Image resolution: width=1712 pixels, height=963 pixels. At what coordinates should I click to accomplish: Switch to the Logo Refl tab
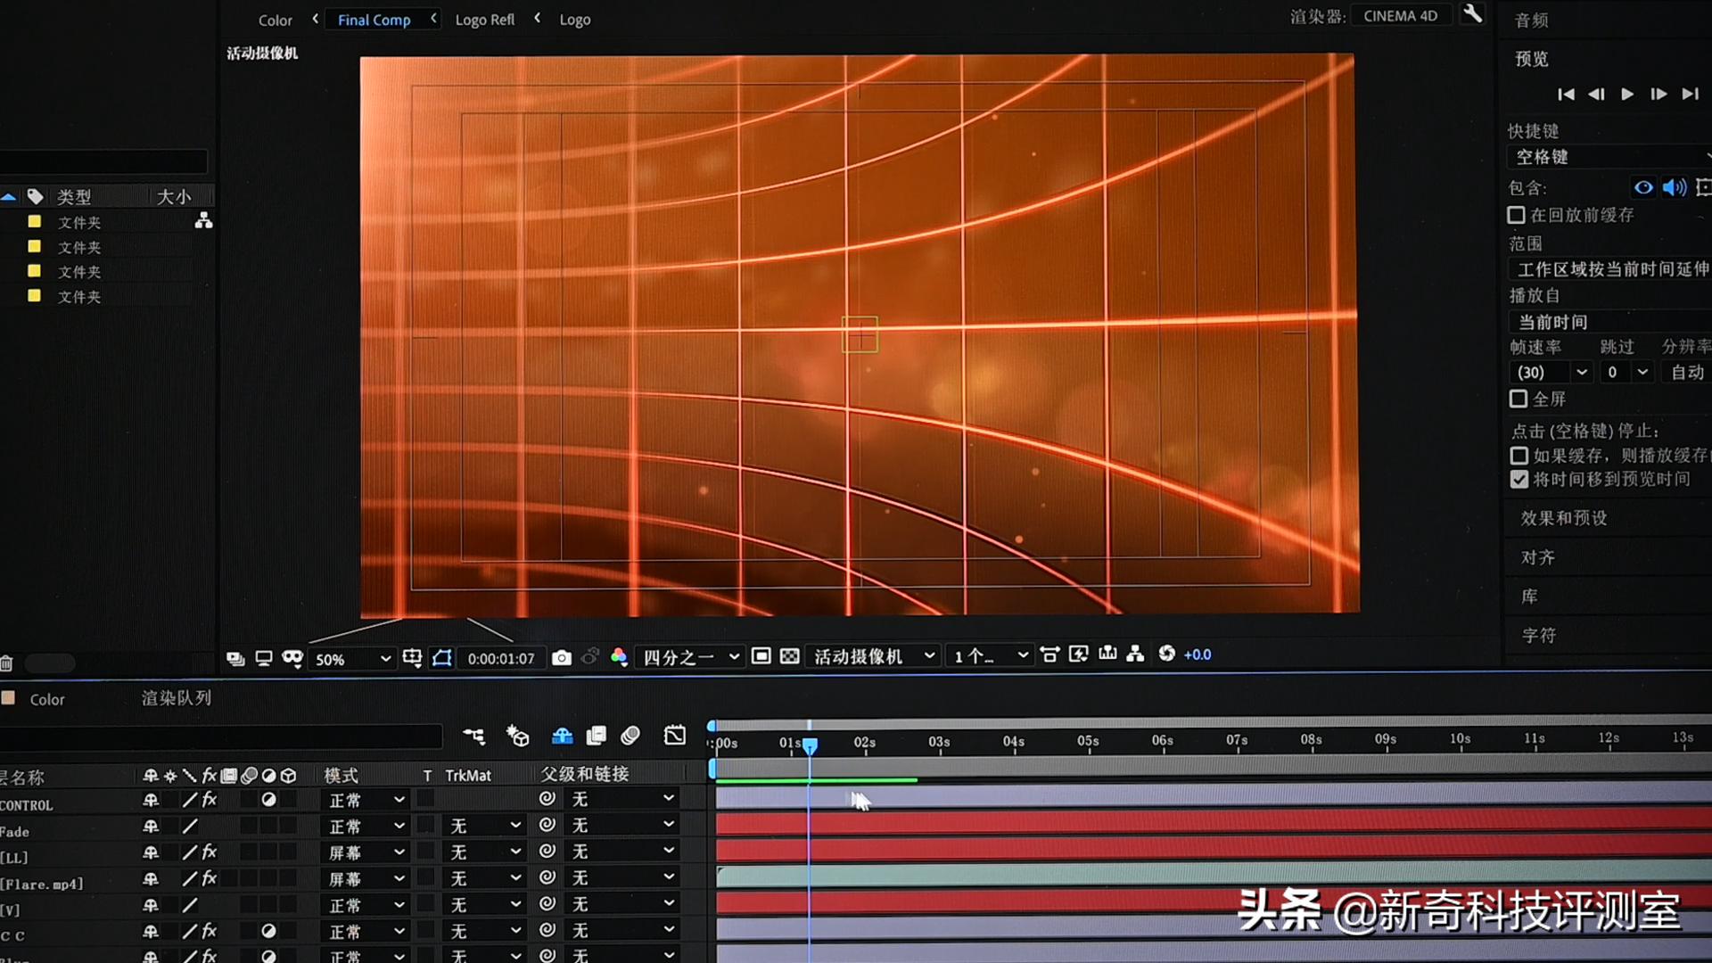[x=484, y=19]
